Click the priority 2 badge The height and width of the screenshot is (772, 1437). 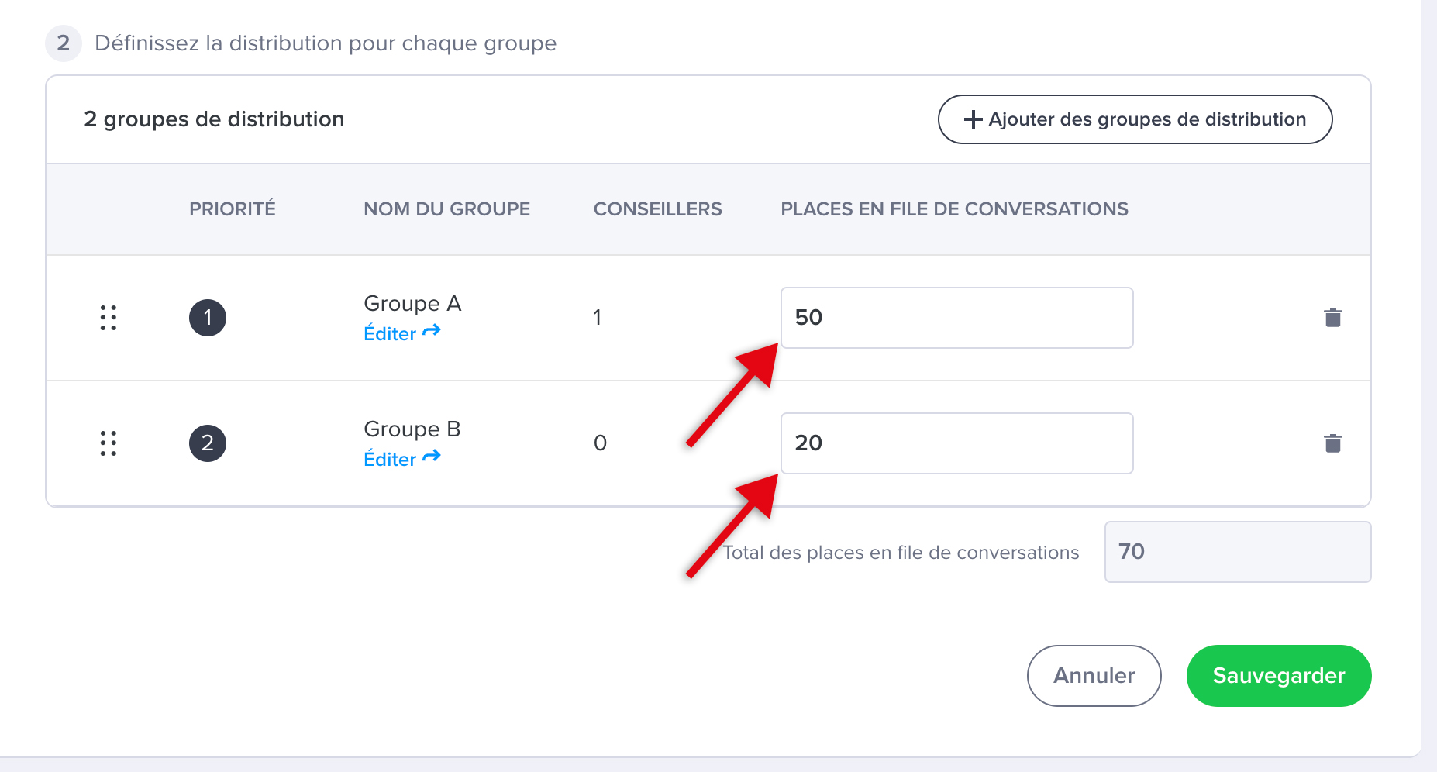pos(208,443)
